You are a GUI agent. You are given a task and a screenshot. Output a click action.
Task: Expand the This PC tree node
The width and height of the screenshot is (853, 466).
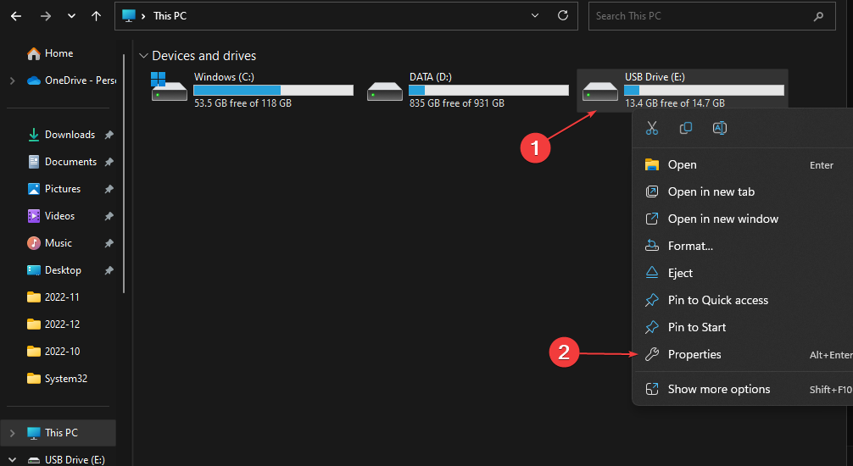(12, 433)
